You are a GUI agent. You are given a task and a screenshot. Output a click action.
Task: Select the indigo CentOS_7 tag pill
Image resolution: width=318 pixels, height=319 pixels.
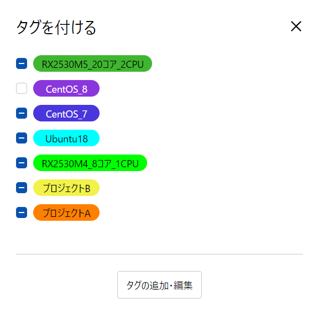pos(66,113)
